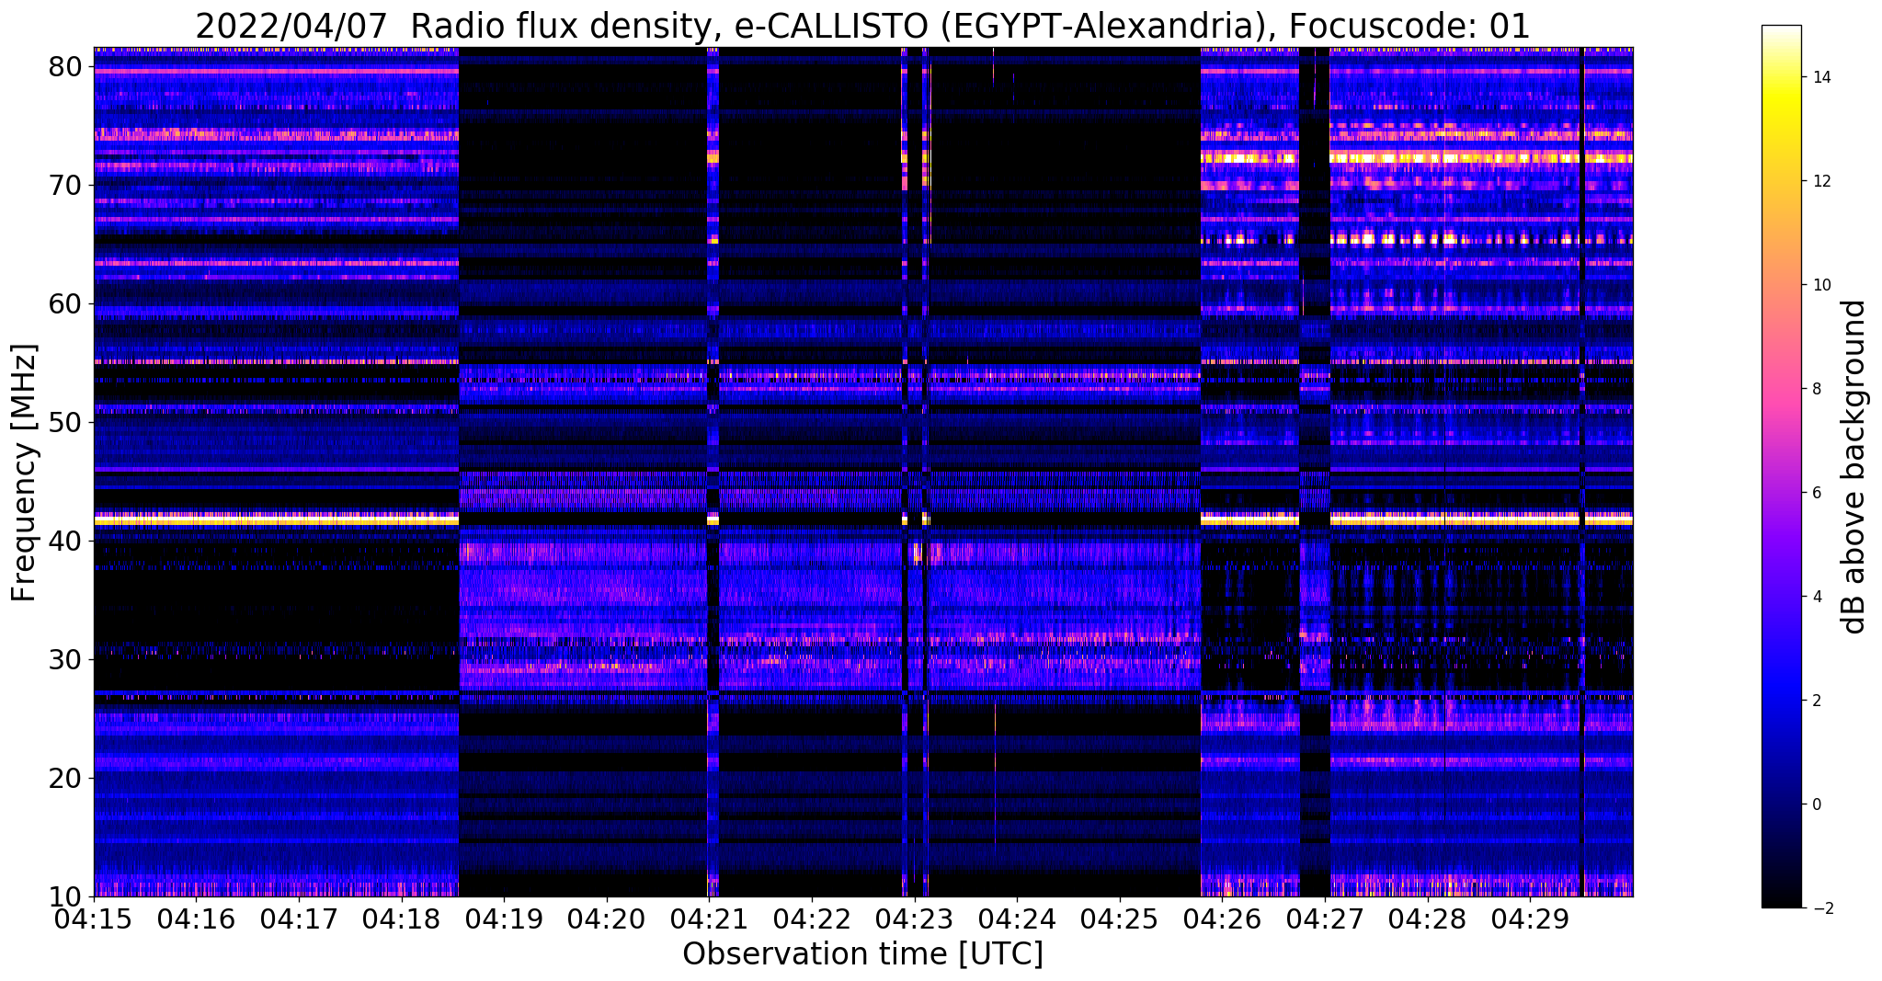The image size is (1882, 981).
Task: Click the 04:19 time tick label
Action: point(504,919)
